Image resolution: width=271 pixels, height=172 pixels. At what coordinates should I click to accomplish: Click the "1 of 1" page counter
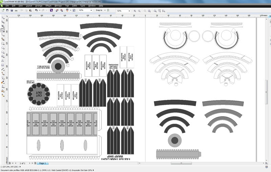click(x=22, y=163)
